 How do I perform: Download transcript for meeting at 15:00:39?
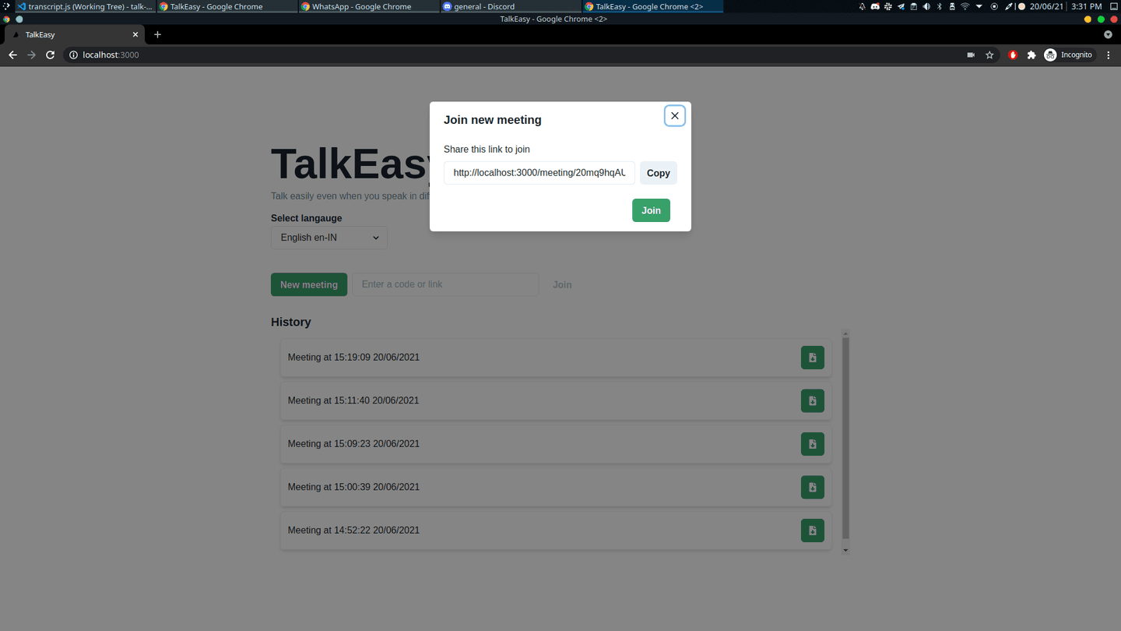(x=813, y=487)
